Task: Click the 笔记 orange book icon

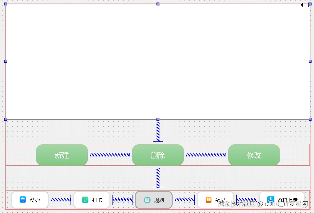Action: [x=209, y=200]
